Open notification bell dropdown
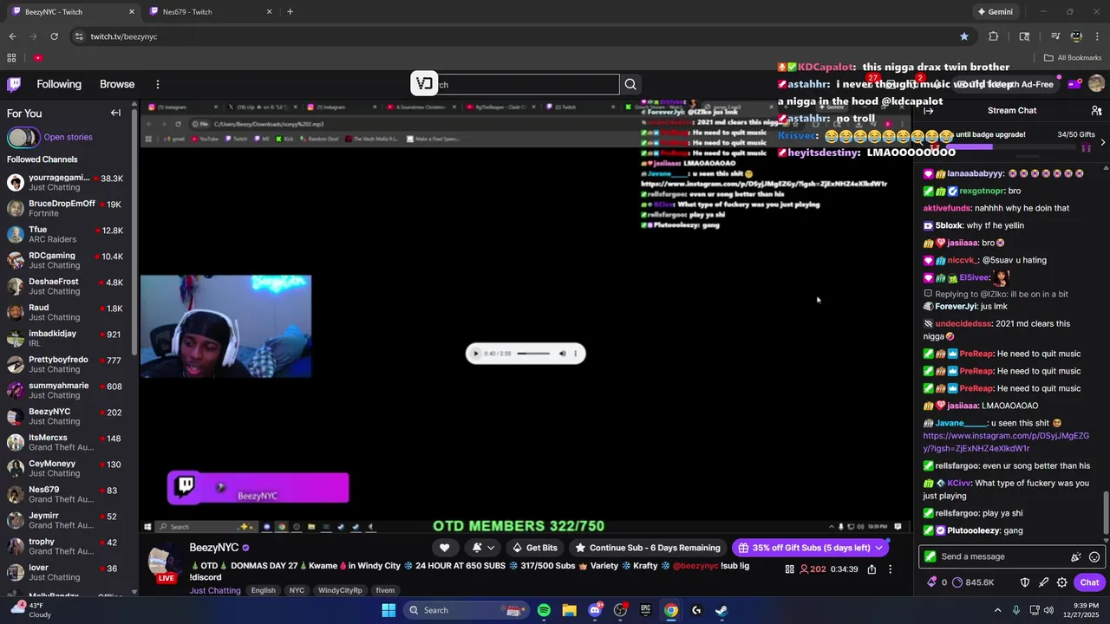This screenshot has height=624, width=1110. pyautogui.click(x=482, y=548)
